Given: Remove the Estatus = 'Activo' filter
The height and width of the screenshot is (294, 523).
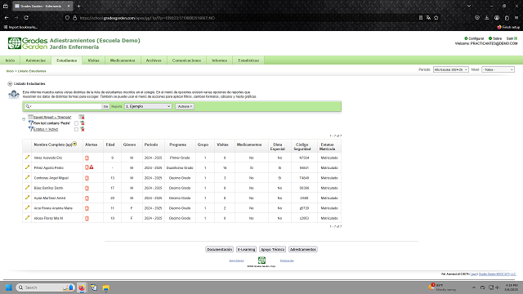Looking at the screenshot, I should (x=82, y=129).
